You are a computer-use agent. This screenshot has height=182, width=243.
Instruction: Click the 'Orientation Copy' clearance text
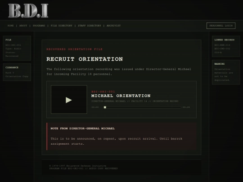[17, 76]
